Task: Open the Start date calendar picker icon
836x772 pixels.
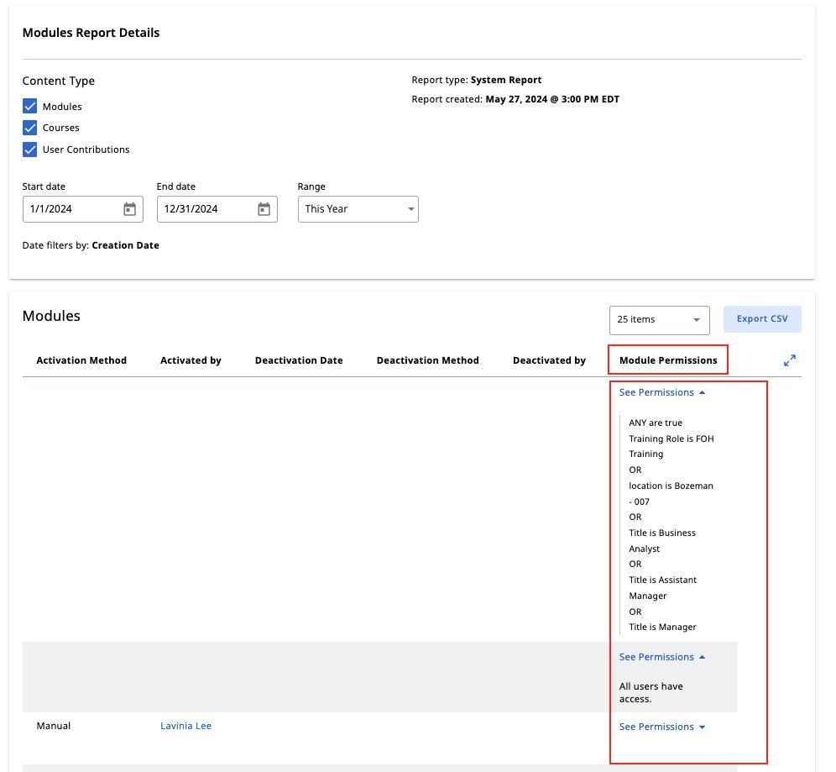Action: click(129, 208)
